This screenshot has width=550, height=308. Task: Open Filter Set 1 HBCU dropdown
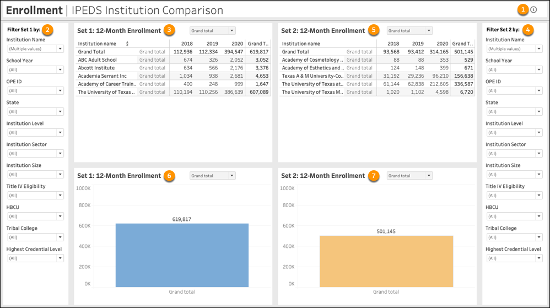click(35, 217)
